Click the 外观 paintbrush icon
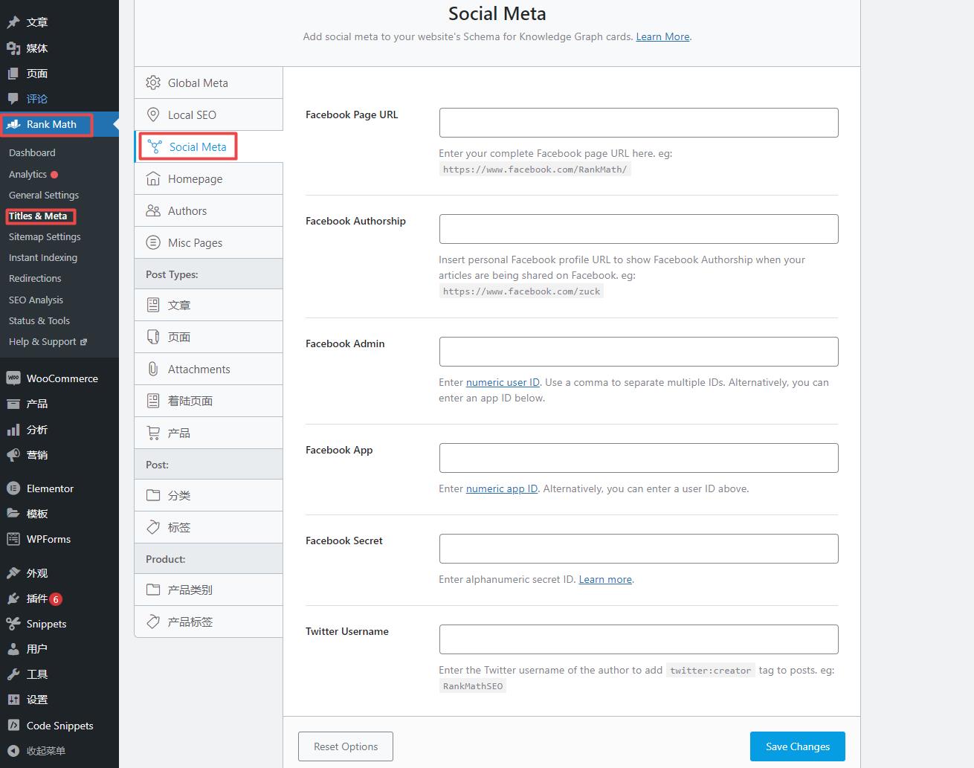Screen dimensions: 974x768 13,573
